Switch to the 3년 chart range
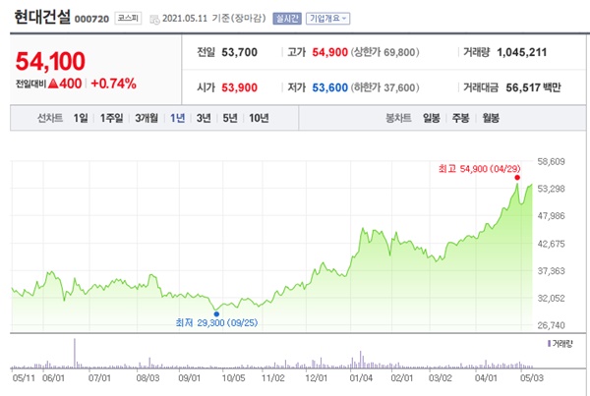The height and width of the screenshot is (396, 590). click(x=204, y=118)
